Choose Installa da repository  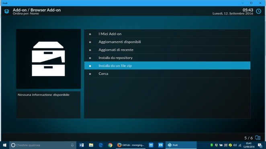(167, 58)
